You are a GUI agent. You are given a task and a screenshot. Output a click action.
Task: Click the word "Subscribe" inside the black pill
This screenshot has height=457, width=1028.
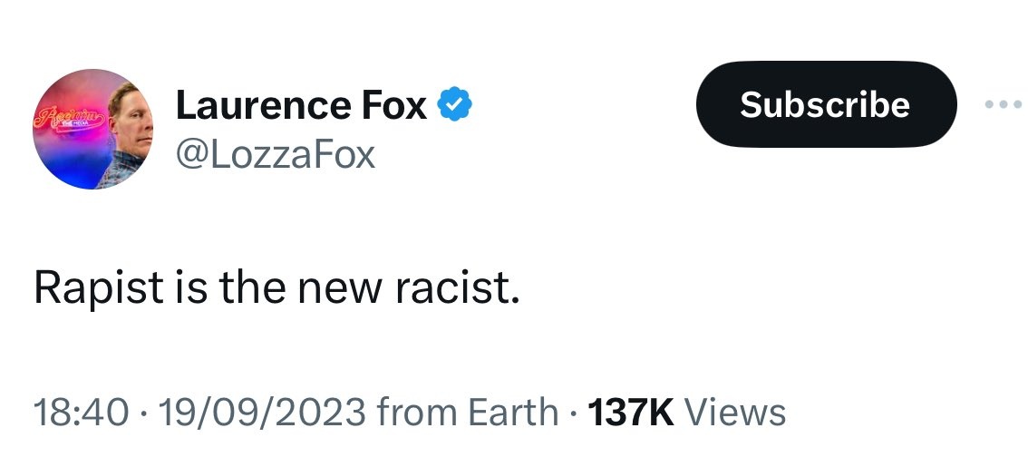point(825,105)
